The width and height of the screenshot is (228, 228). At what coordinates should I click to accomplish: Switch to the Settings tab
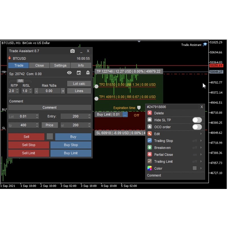pos(60,65)
